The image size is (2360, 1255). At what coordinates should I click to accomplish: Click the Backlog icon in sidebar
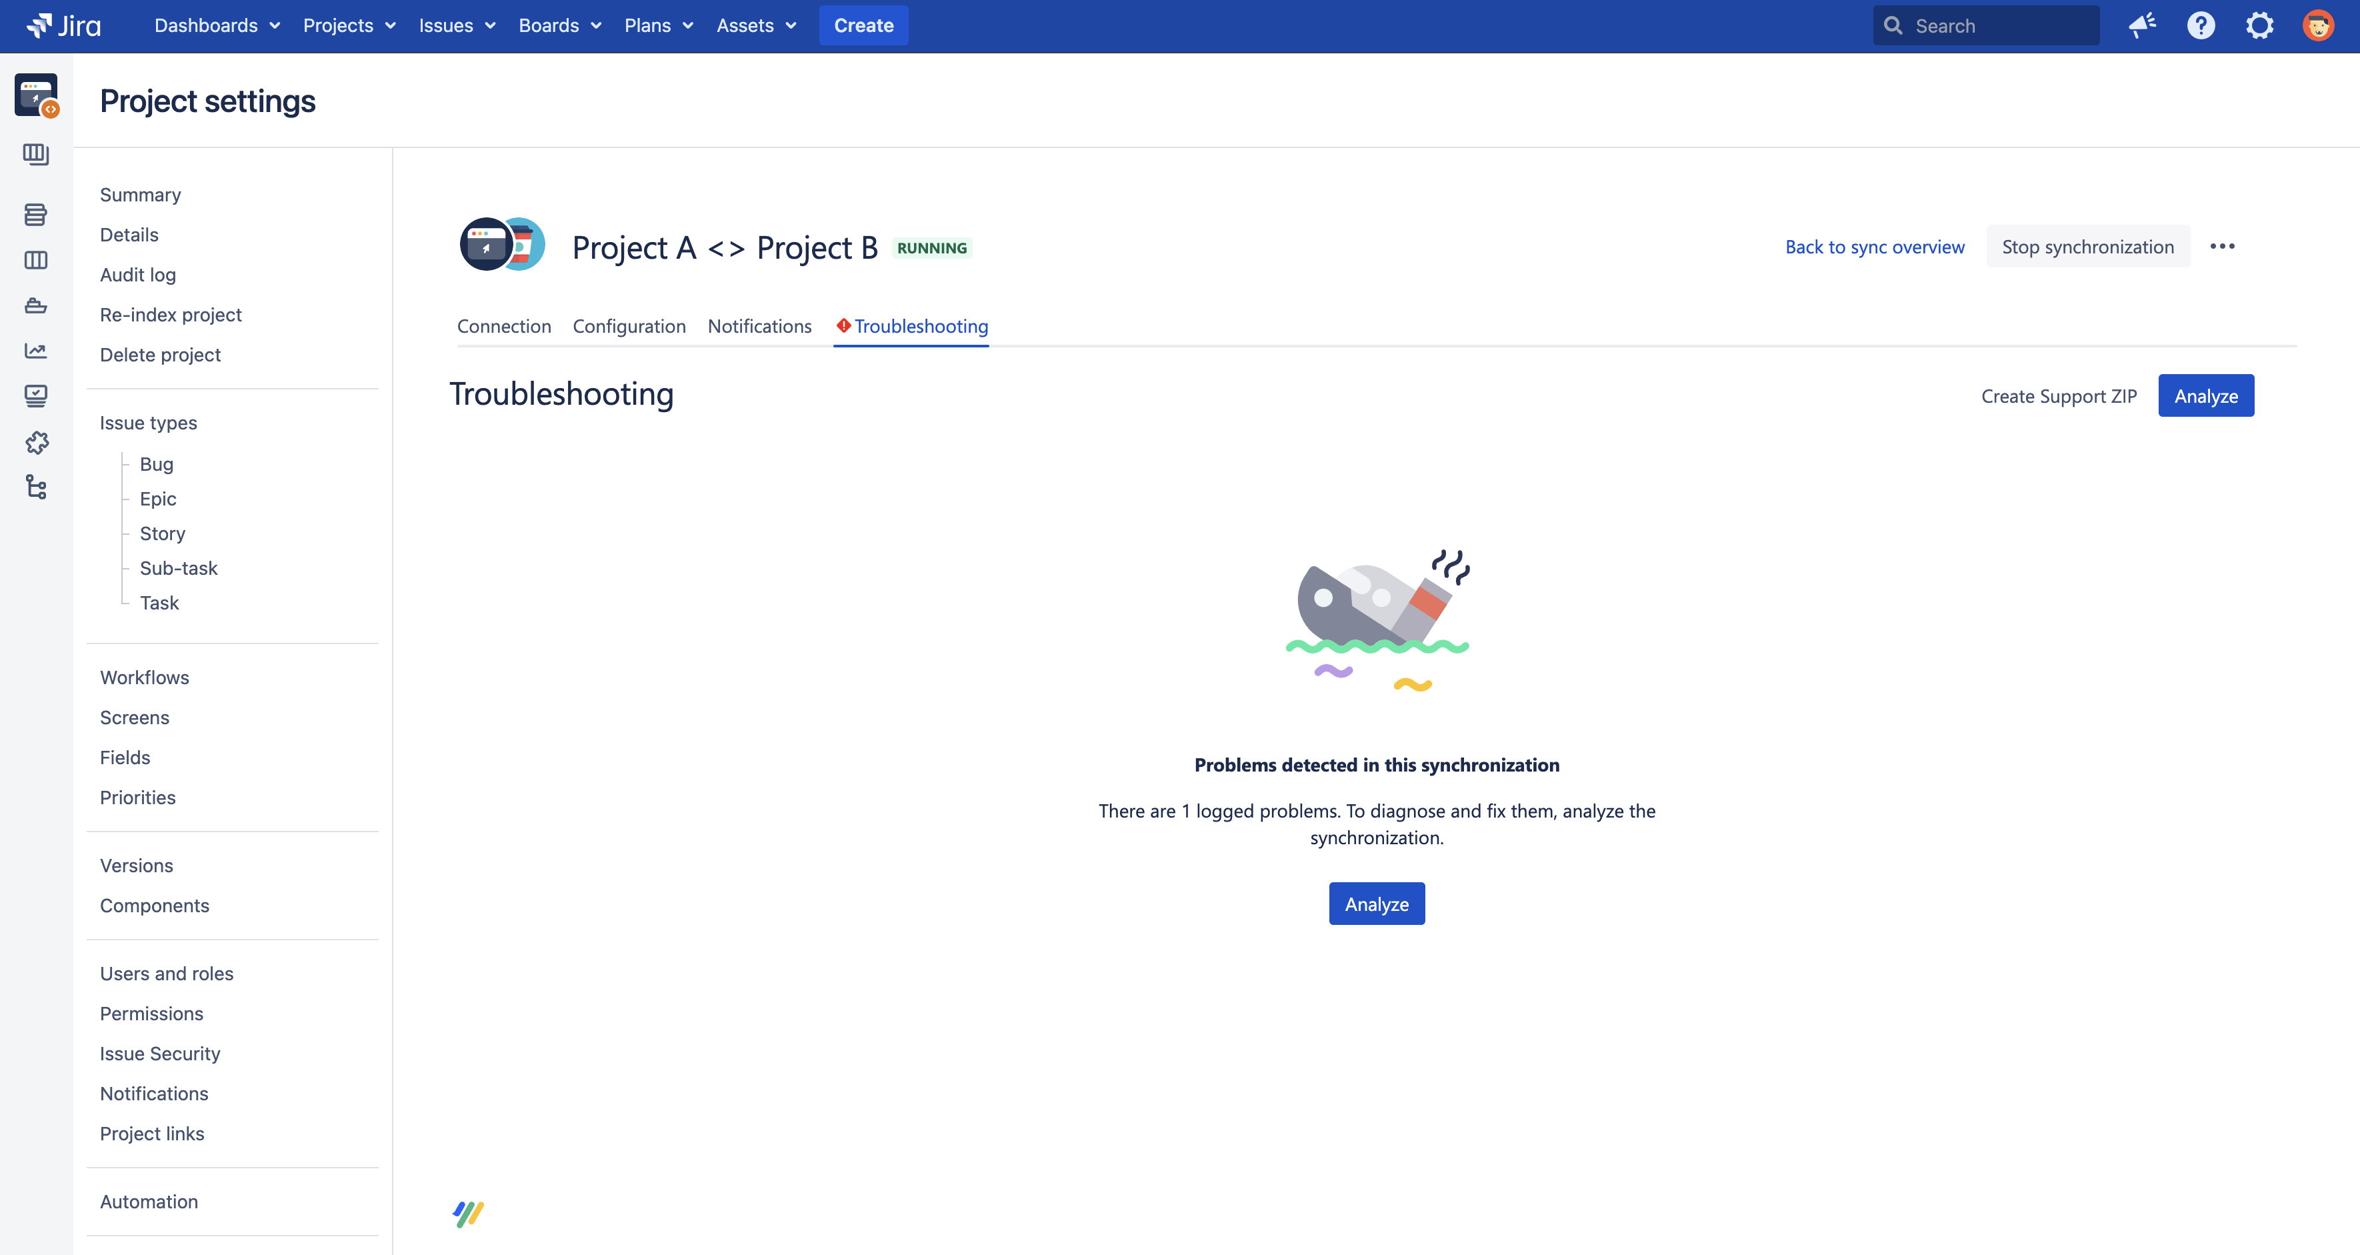tap(36, 214)
